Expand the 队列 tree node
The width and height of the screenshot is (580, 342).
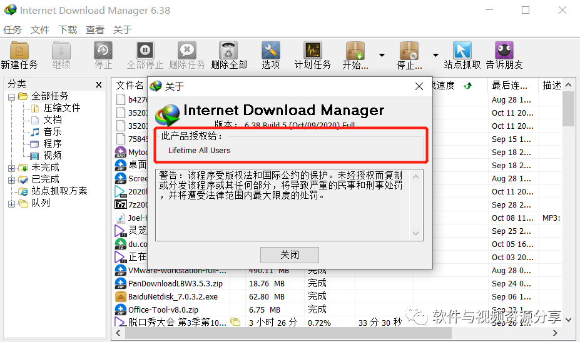point(11,204)
